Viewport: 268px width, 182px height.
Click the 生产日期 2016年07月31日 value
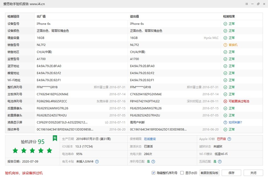click(x=94, y=139)
